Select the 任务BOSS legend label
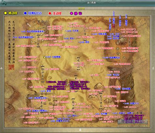 point(35,13)
